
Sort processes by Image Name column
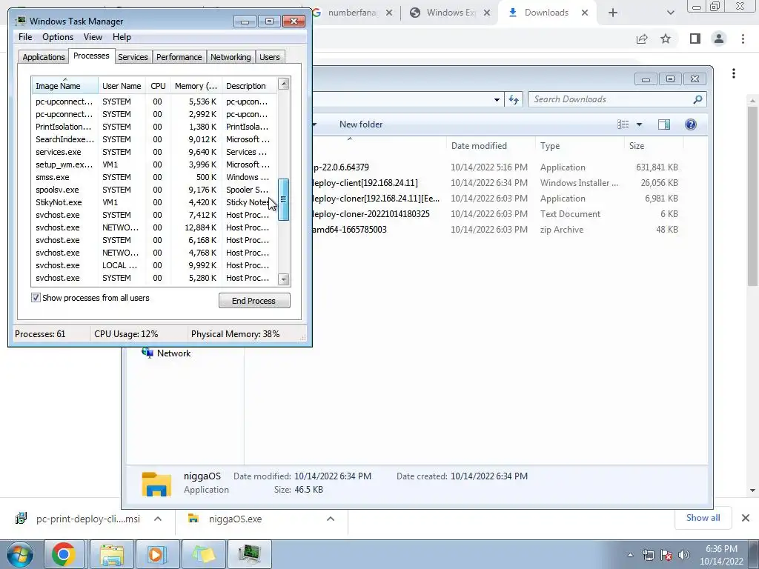click(x=65, y=86)
